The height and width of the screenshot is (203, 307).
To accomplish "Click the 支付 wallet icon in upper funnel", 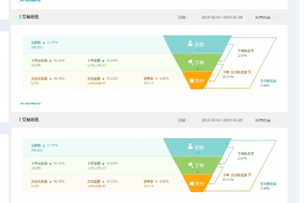I will click(192, 81).
